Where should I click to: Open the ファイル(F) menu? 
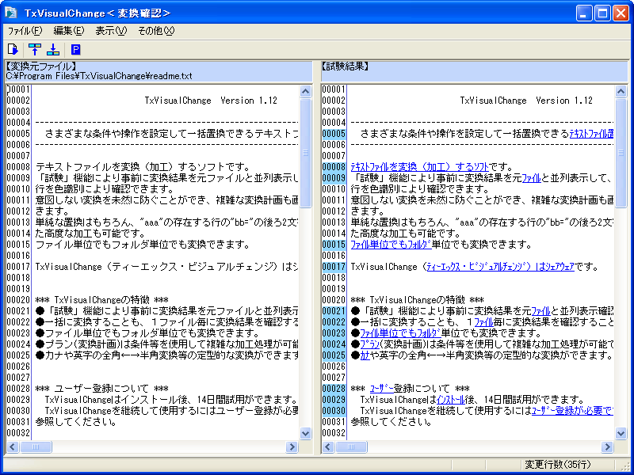(x=25, y=31)
